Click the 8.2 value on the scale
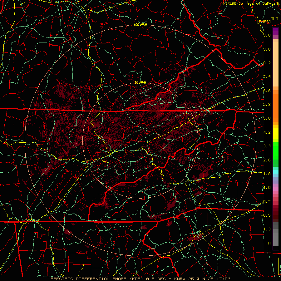This screenshot has width=281, height=281. [x=267, y=63]
